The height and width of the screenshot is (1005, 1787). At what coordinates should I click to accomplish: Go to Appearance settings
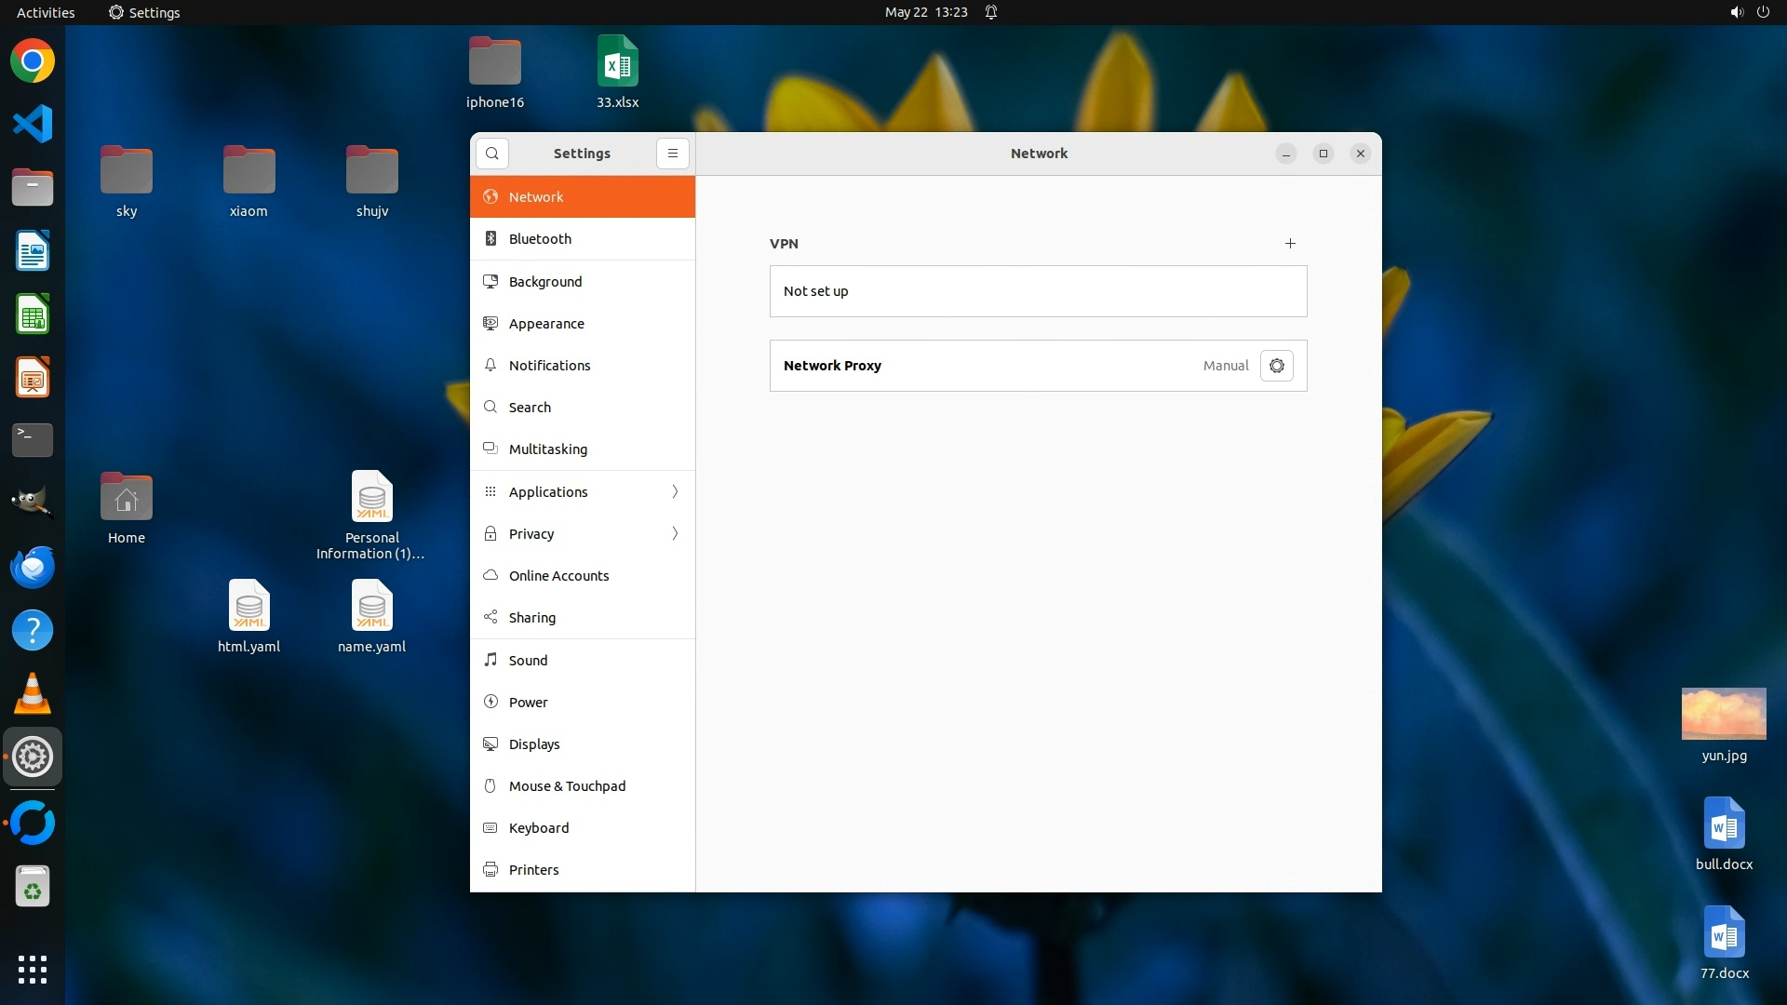[546, 324]
